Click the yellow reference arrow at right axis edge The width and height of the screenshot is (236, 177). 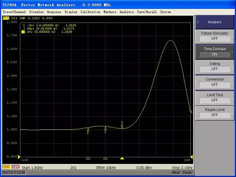tap(192, 157)
